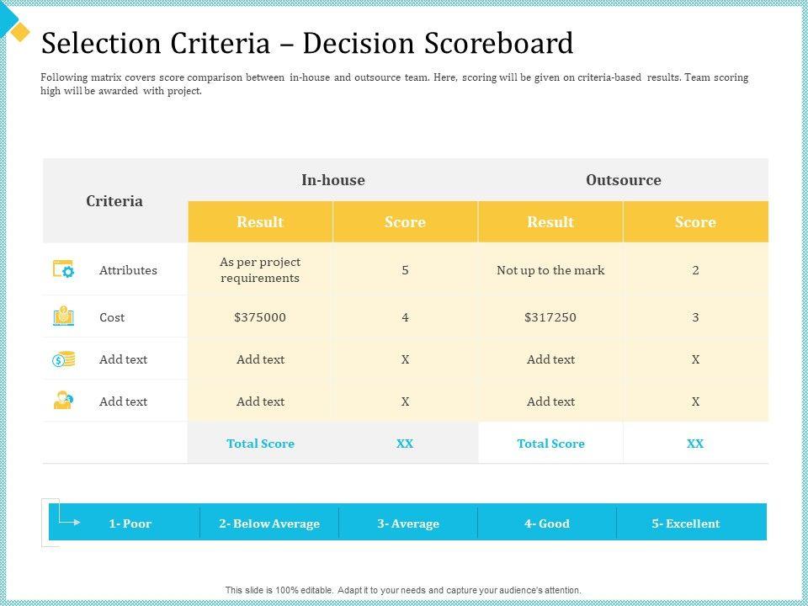Click the "Not up to the mark" cell
This screenshot has width=808, height=606.
click(550, 270)
